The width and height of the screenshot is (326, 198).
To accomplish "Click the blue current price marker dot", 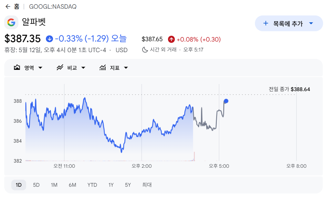I will [x=226, y=101].
